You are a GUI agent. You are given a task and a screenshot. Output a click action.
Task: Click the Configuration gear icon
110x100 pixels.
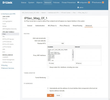pos(78,2)
